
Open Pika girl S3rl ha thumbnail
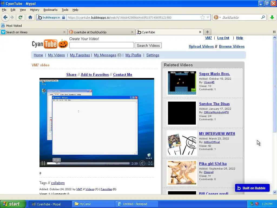(x=182, y=173)
